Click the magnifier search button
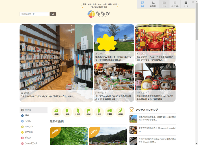The height and width of the screenshot is (145, 198). pos(53,14)
